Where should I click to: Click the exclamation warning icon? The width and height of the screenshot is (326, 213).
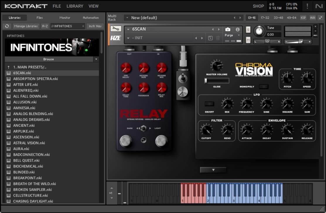click(x=307, y=6)
